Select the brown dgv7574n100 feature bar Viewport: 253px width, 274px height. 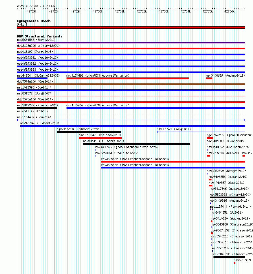click(131, 84)
